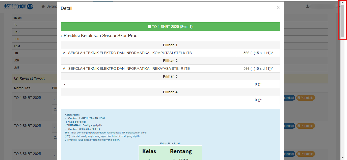This screenshot has height=160, width=347.
Task: Click the home icon beside Beranda
Action: [43, 6]
